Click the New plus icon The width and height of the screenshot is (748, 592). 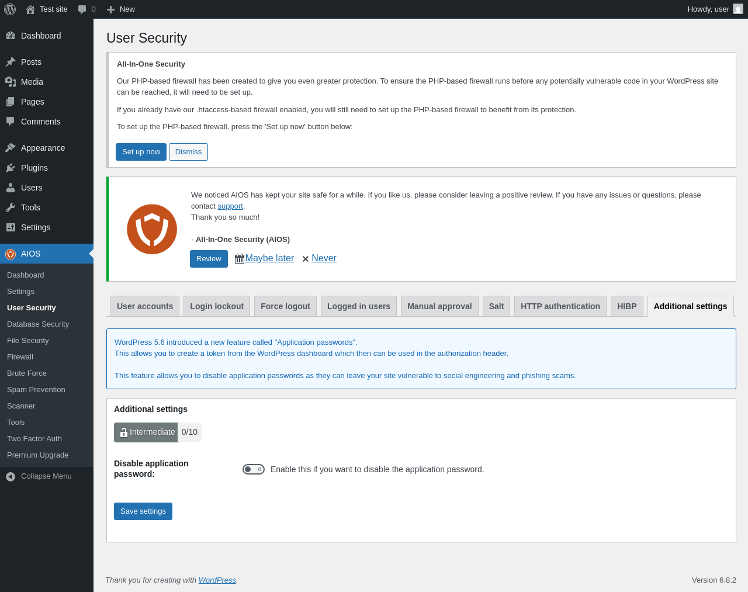110,9
